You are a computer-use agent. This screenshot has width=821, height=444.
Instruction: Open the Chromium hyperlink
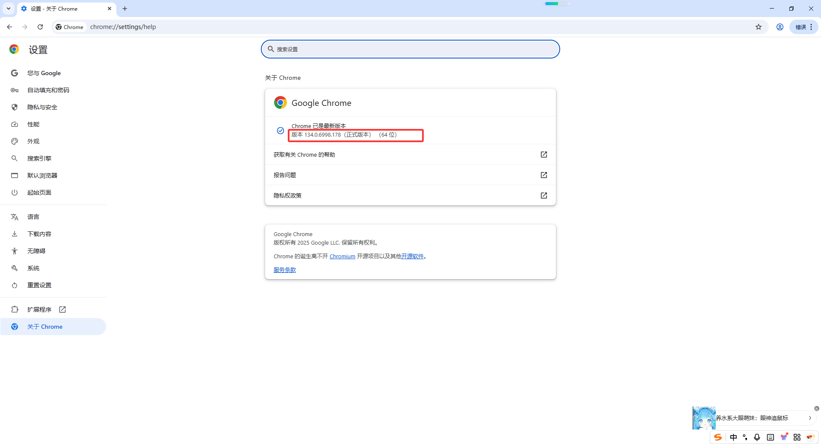pyautogui.click(x=342, y=256)
